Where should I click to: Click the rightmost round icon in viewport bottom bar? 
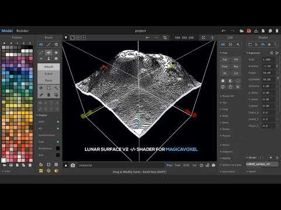[x=214, y=165]
